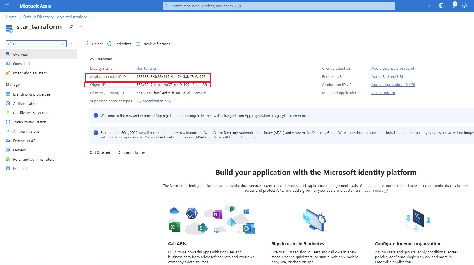
Task: Select the Directory (tenant) ID value
Action: click(x=171, y=93)
